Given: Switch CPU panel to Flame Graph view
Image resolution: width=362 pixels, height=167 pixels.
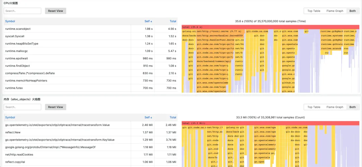Looking at the screenshot, I should [335, 11].
